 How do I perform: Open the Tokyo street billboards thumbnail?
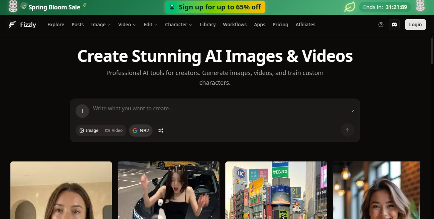[x=276, y=190]
